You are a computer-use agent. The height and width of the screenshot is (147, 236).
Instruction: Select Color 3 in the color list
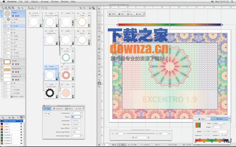click(12, 129)
